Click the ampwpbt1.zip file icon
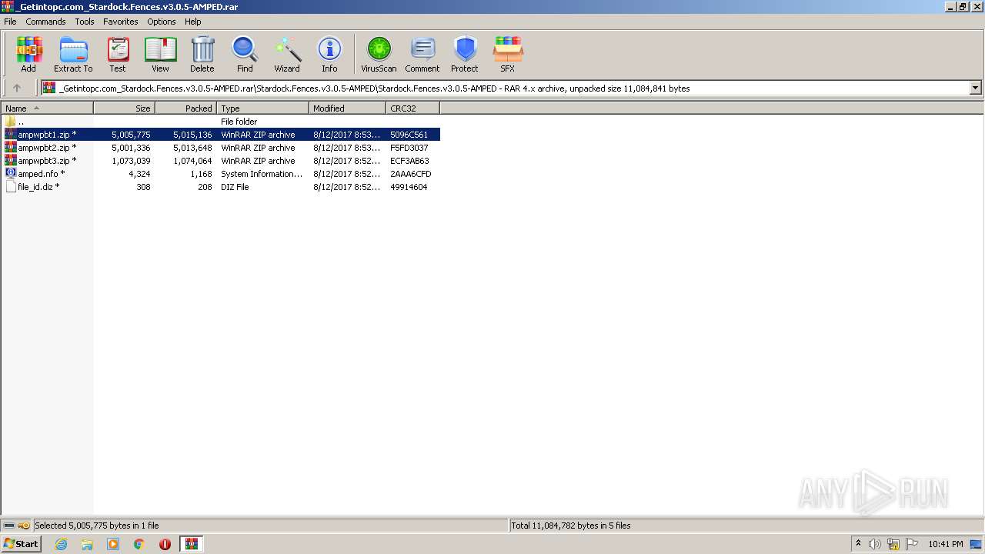The width and height of the screenshot is (985, 554). click(x=11, y=135)
